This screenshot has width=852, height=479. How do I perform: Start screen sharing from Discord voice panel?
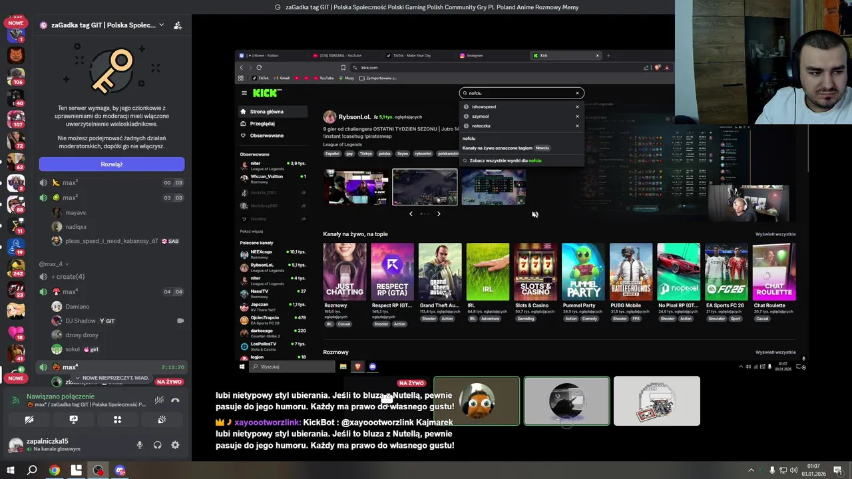[73, 420]
